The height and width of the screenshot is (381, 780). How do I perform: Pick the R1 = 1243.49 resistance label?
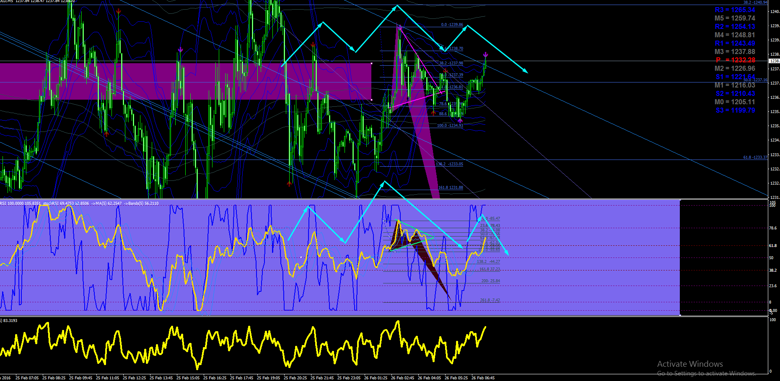point(735,44)
